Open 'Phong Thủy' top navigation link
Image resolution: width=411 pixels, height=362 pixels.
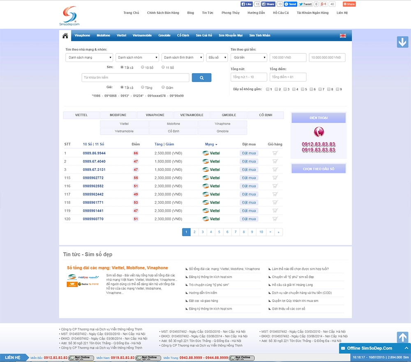click(231, 13)
